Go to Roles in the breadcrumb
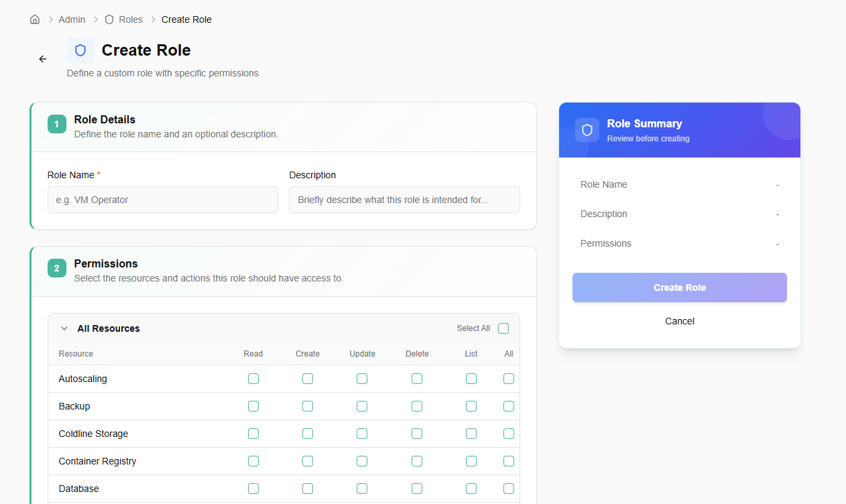Image resolution: width=846 pixels, height=504 pixels. click(x=131, y=19)
